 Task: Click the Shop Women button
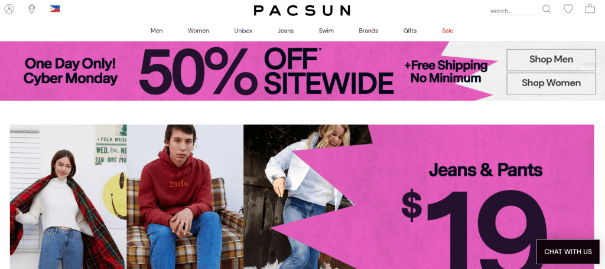click(551, 83)
